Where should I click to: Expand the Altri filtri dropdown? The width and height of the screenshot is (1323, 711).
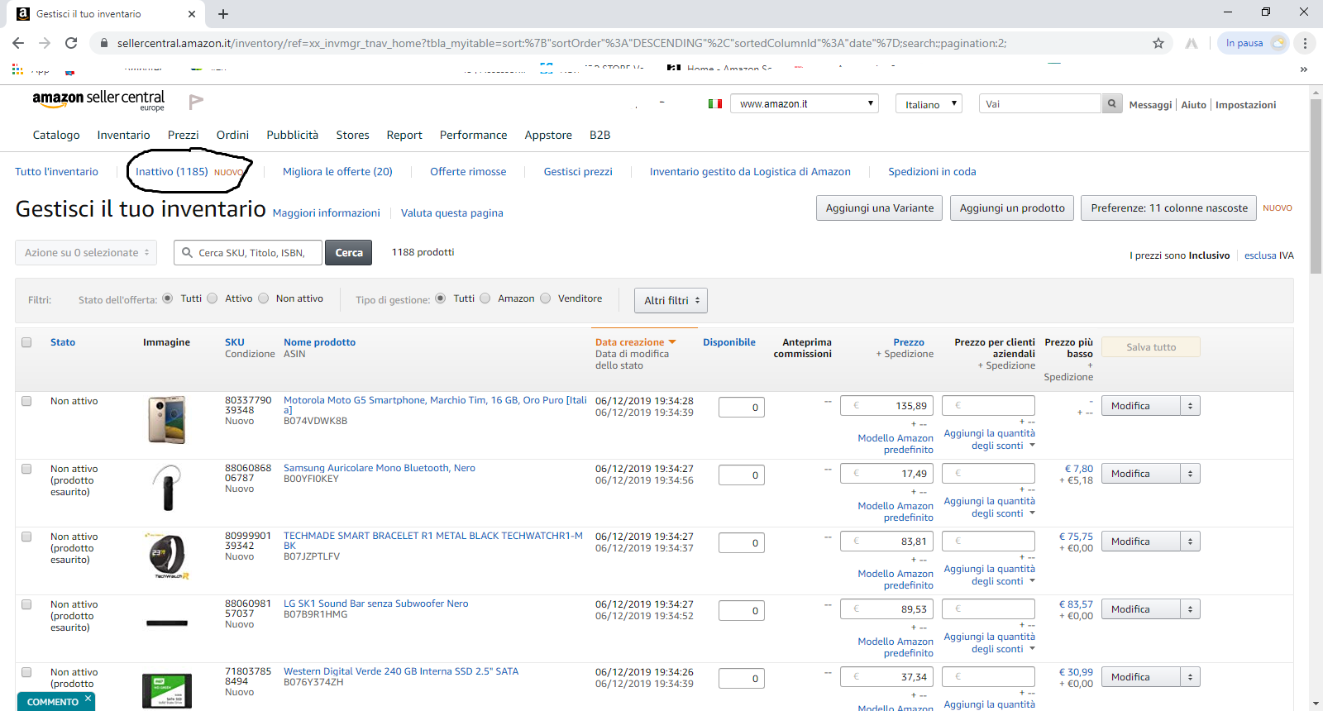671,300
